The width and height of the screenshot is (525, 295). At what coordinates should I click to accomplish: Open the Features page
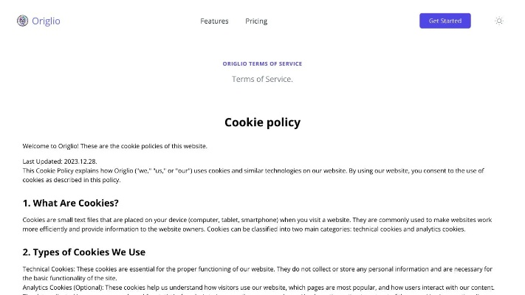pyautogui.click(x=214, y=21)
